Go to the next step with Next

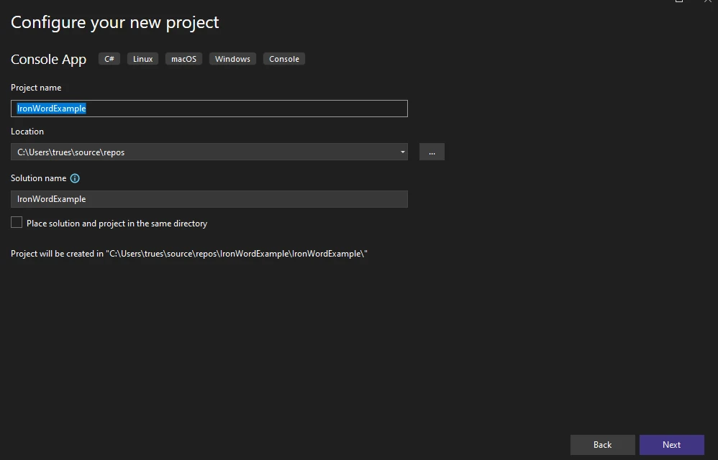(671, 444)
